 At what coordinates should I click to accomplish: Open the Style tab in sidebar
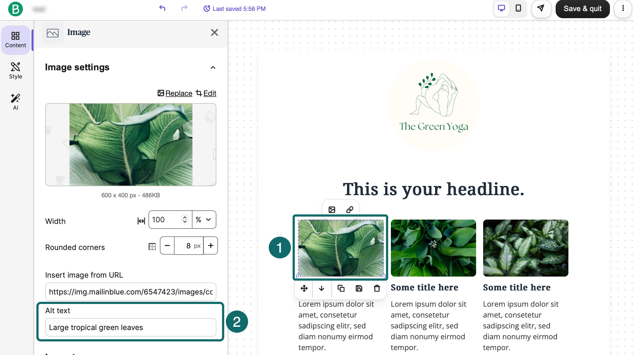pos(15,70)
